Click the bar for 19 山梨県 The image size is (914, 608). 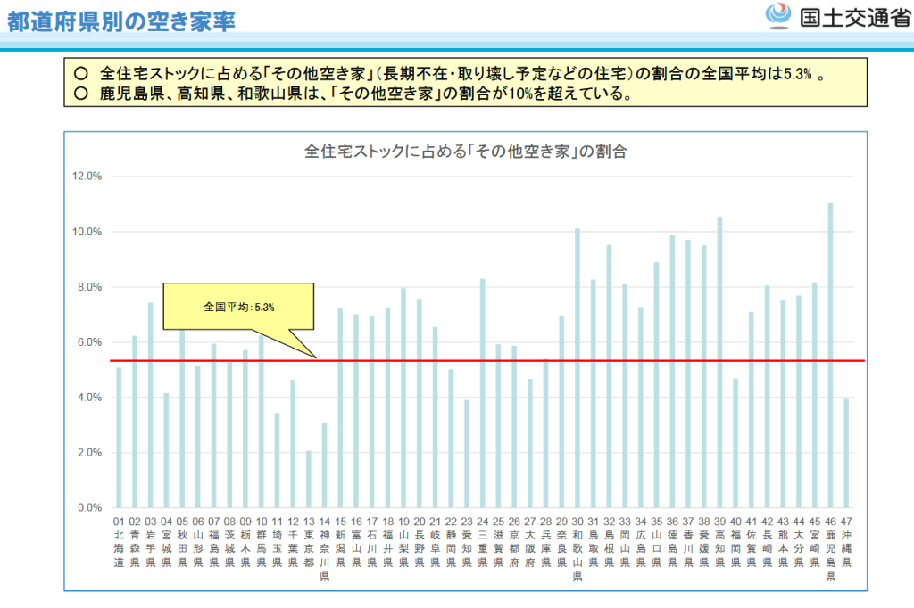403,398
